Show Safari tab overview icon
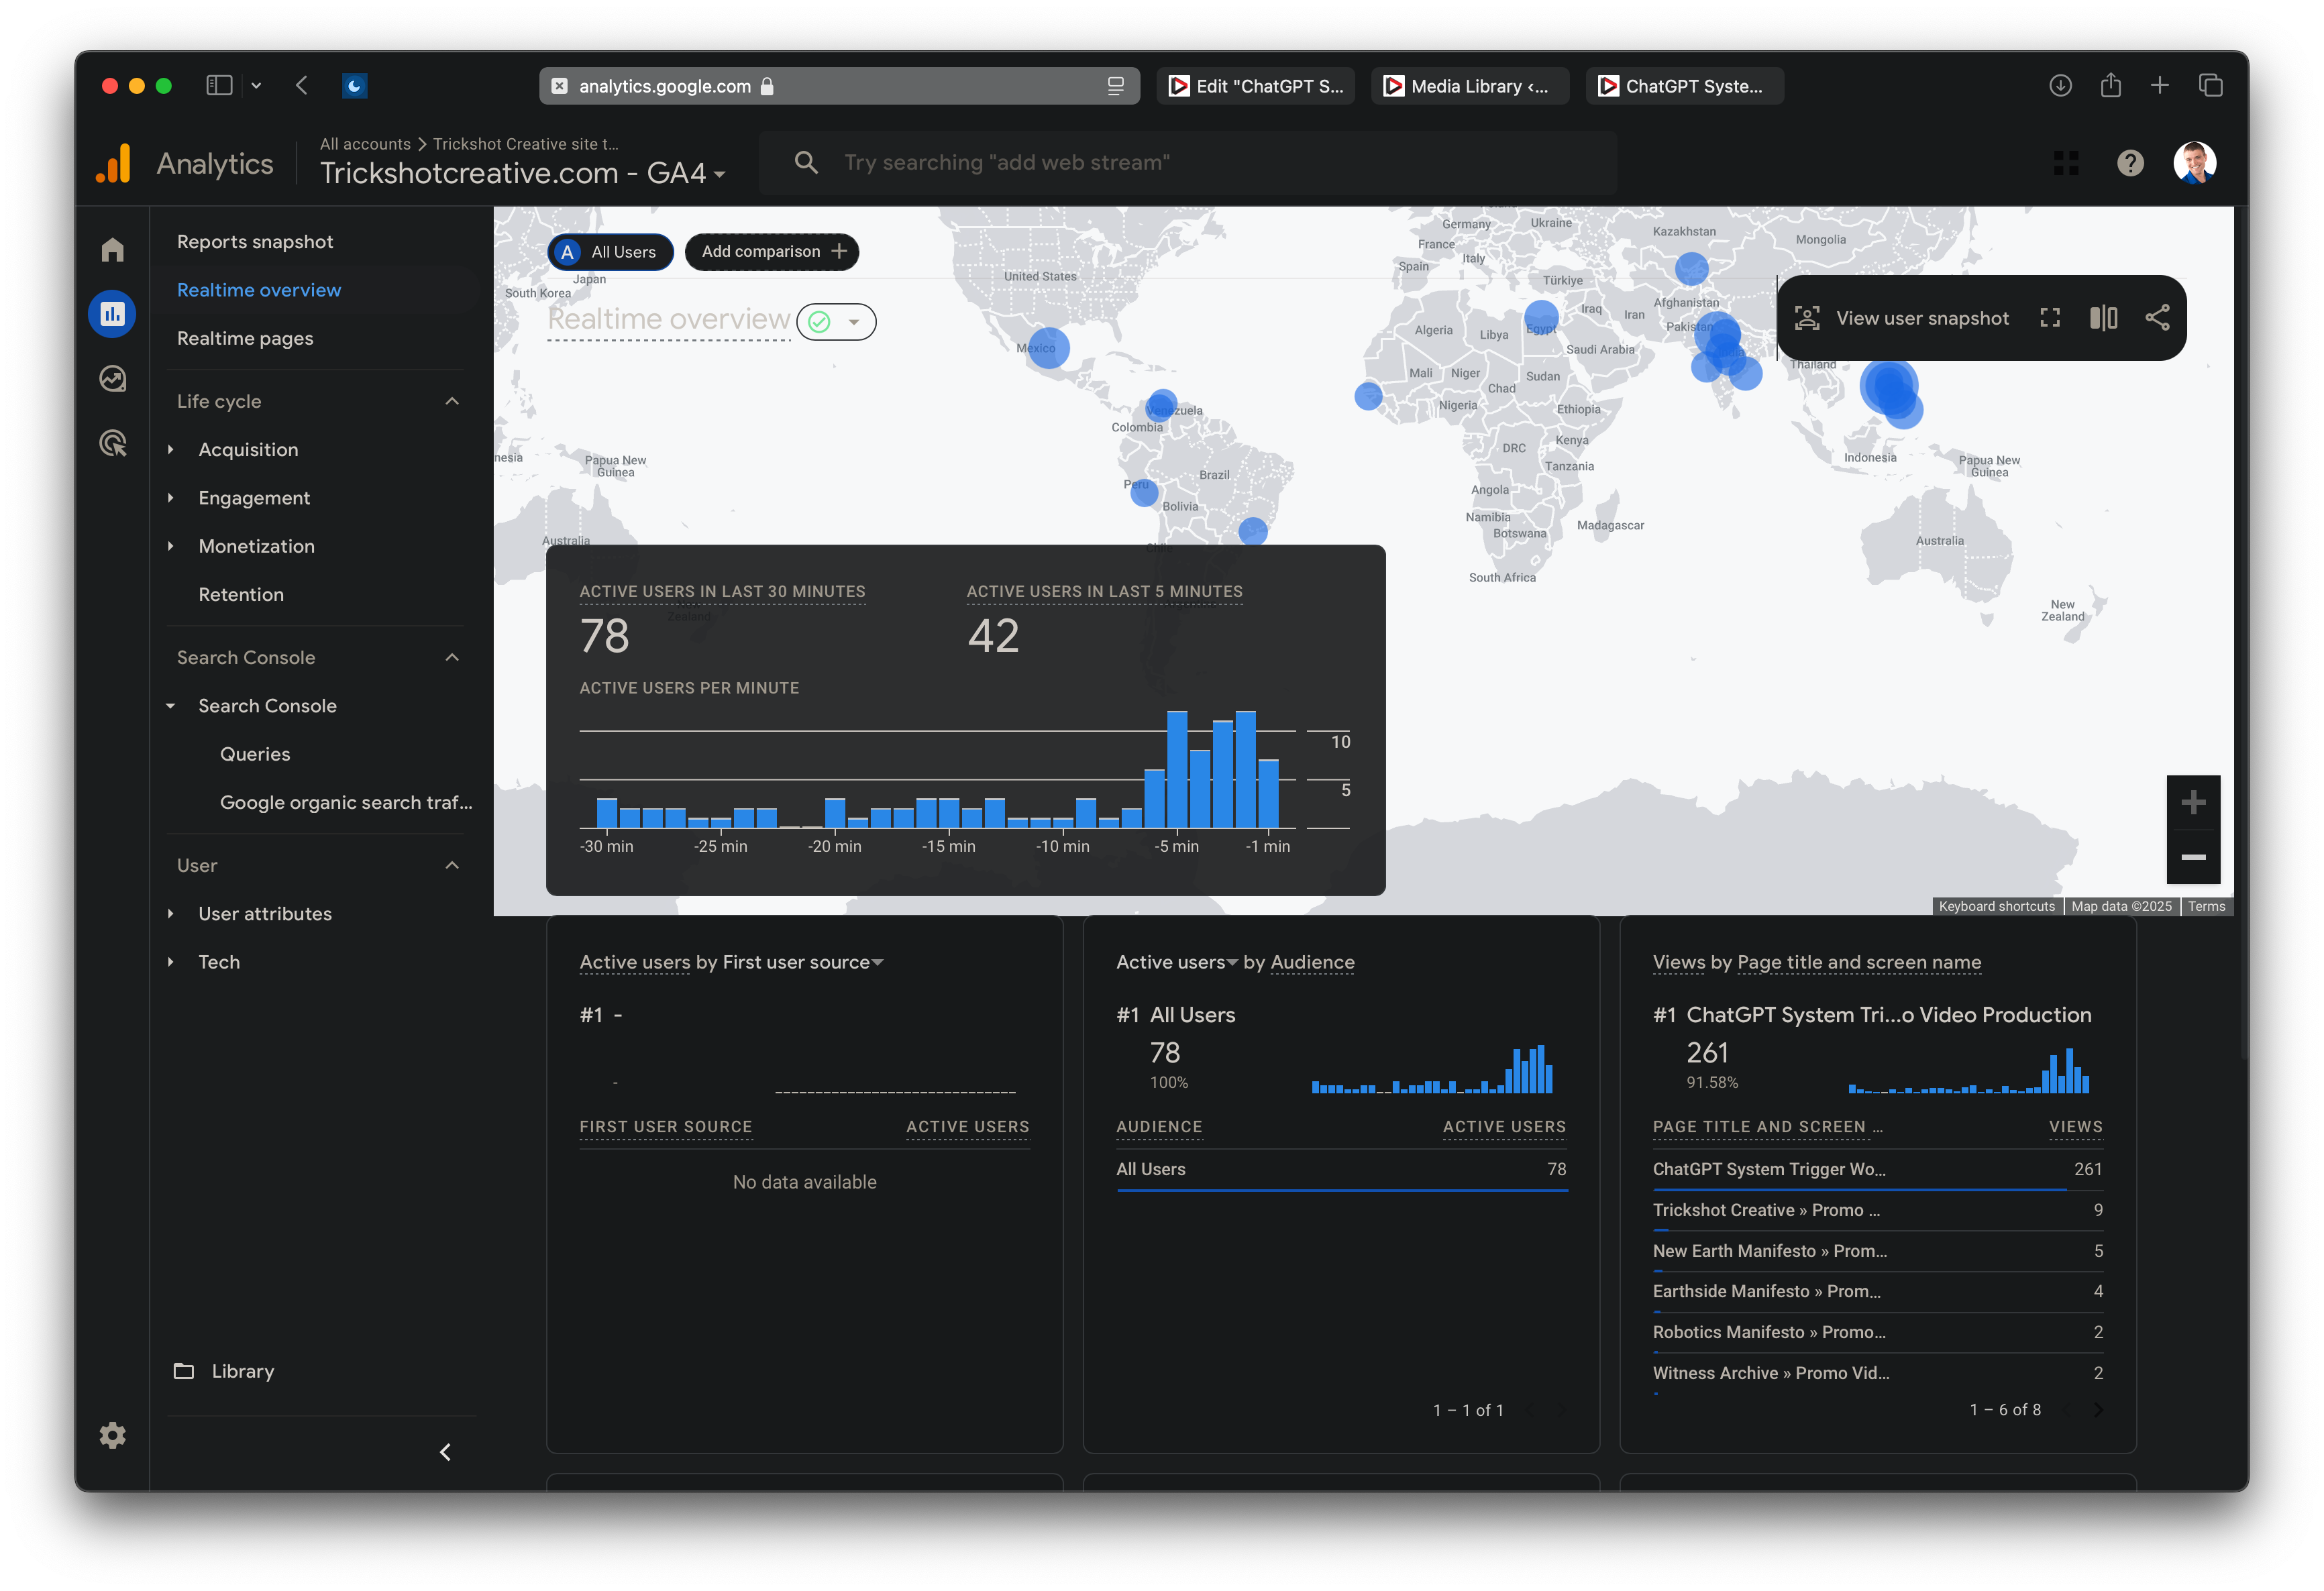 2210,86
